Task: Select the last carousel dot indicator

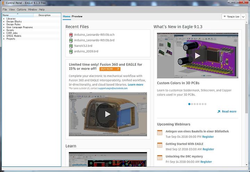Action: 205,104
